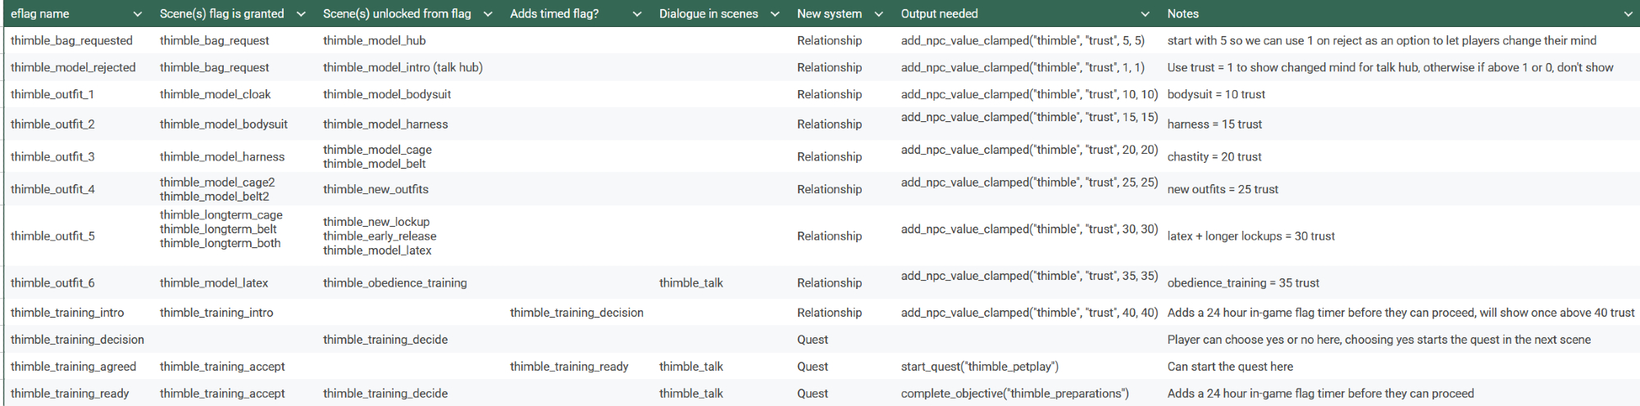Select the start_quest("thimble_petplay") output cell
This screenshot has height=406, width=1640.
(979, 367)
